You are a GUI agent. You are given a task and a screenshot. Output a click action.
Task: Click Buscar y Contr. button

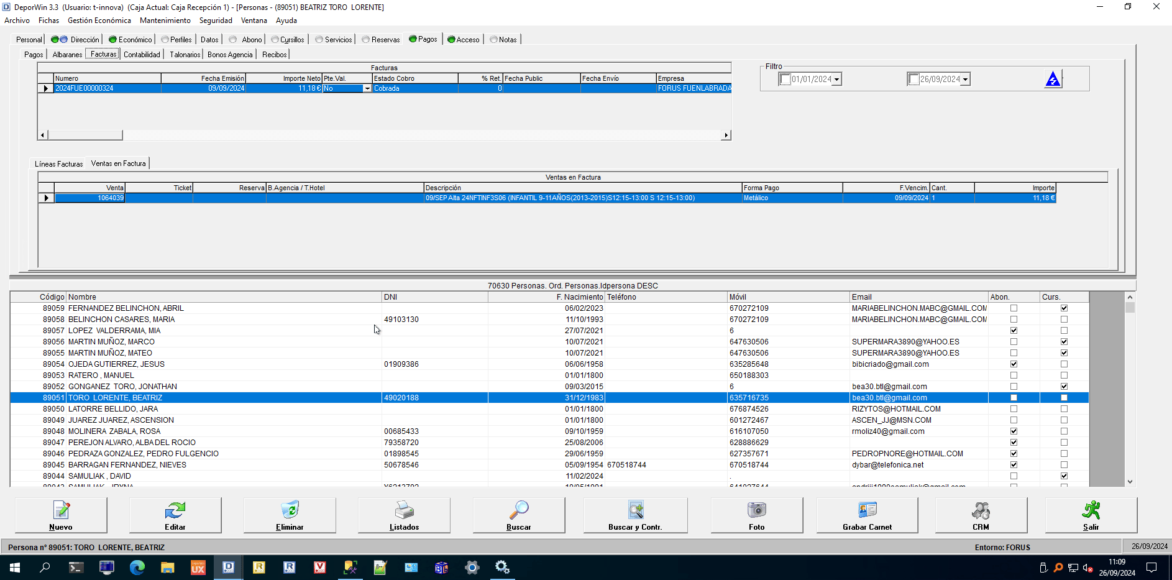pos(635,515)
